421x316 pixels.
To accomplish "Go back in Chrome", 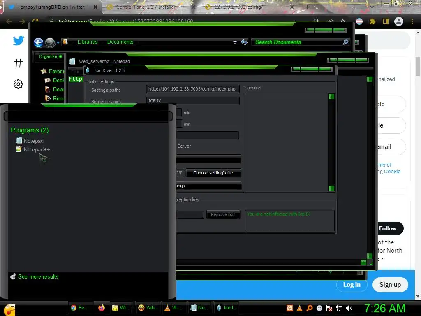I will (x=9, y=21).
